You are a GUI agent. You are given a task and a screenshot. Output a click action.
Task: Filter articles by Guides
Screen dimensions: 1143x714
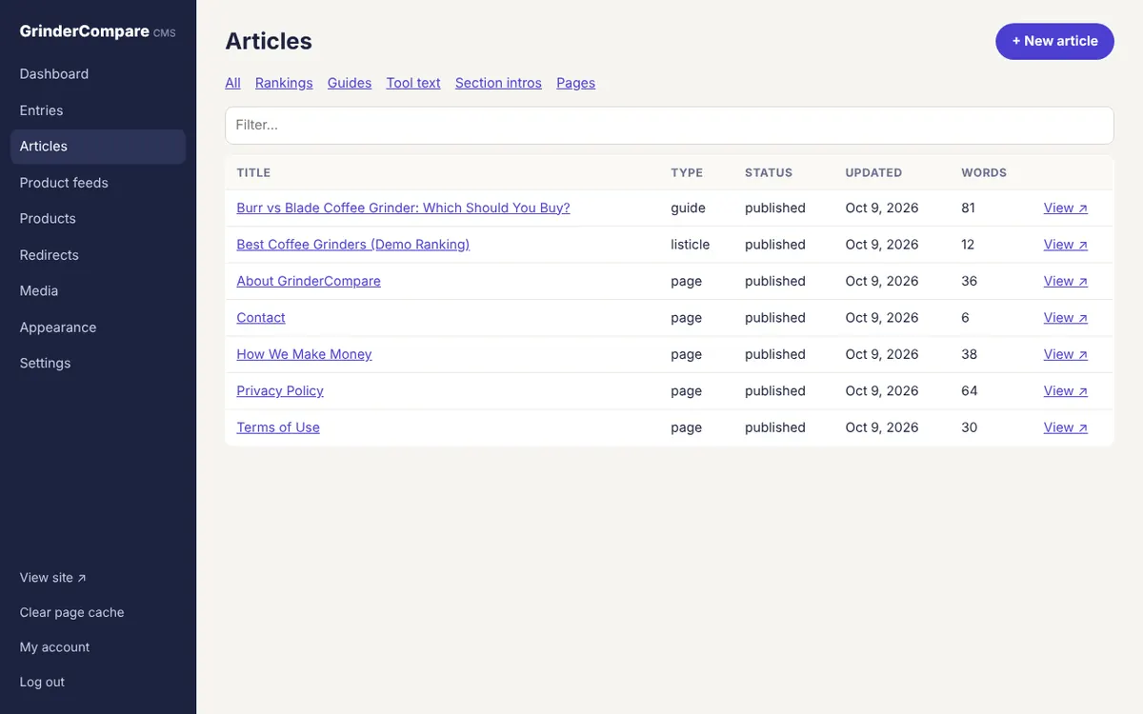tap(350, 83)
